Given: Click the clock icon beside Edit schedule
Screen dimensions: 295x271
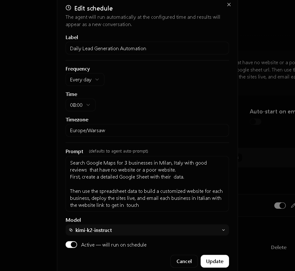Looking at the screenshot, I should pos(68,8).
